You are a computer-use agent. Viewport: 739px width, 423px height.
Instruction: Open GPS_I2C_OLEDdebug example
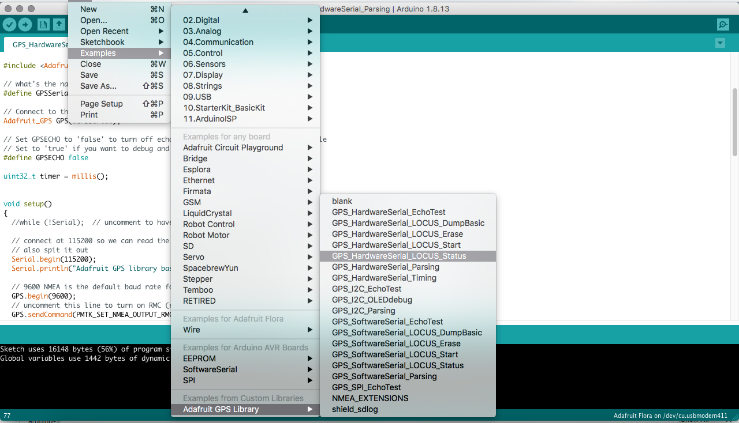[x=408, y=300]
